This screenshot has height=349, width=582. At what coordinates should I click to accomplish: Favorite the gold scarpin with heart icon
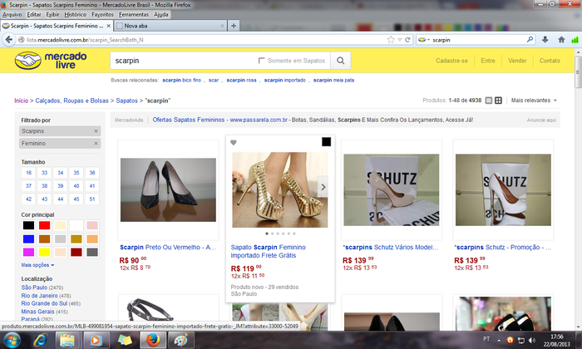234,142
